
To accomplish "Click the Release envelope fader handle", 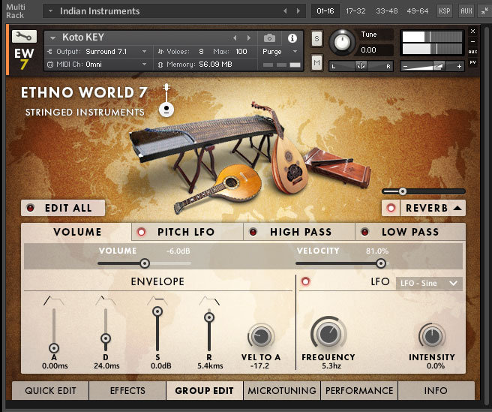I will (209, 317).
